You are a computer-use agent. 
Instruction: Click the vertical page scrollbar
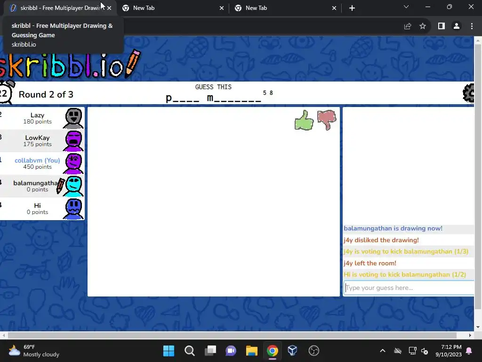click(478, 175)
